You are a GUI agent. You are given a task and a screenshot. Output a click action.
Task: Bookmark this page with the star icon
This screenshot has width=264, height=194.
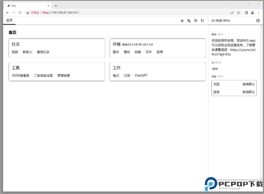click(x=238, y=13)
